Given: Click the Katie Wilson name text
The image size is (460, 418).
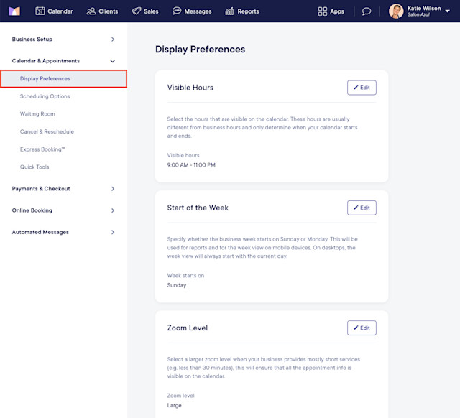Looking at the screenshot, I should [x=424, y=8].
